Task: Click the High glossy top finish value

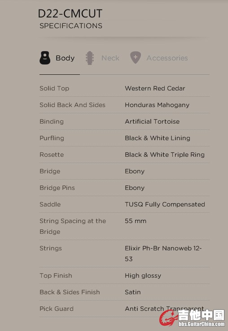Action: 143,275
